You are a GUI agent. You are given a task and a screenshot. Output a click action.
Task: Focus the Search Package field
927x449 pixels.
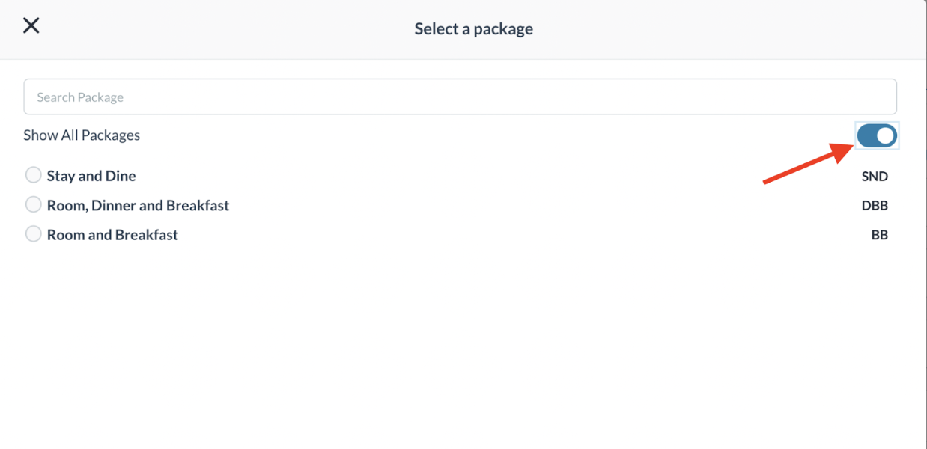pyautogui.click(x=460, y=97)
